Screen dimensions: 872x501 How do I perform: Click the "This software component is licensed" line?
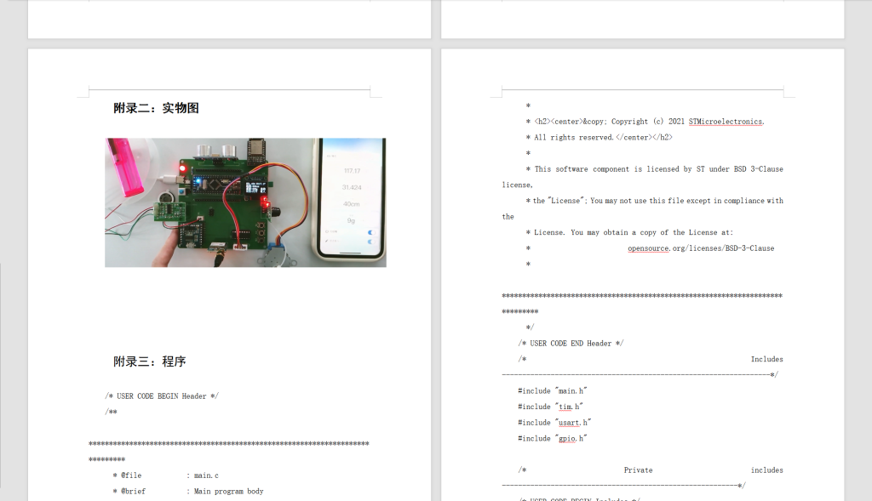[654, 169]
